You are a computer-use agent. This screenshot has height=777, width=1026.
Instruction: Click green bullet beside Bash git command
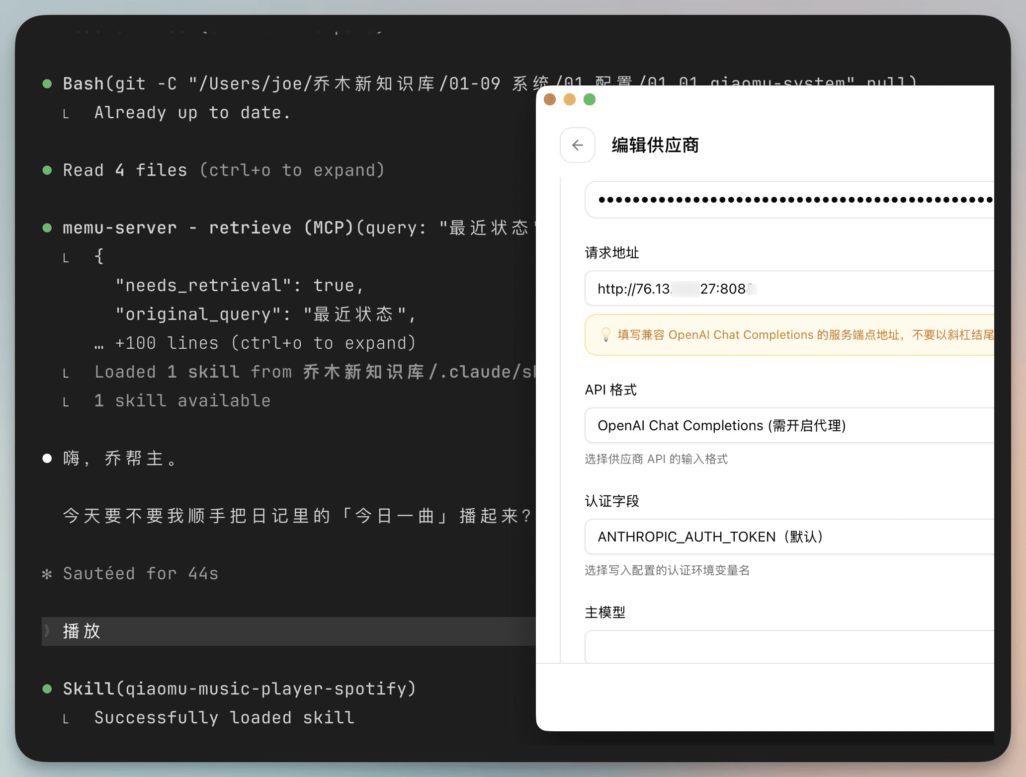47,83
